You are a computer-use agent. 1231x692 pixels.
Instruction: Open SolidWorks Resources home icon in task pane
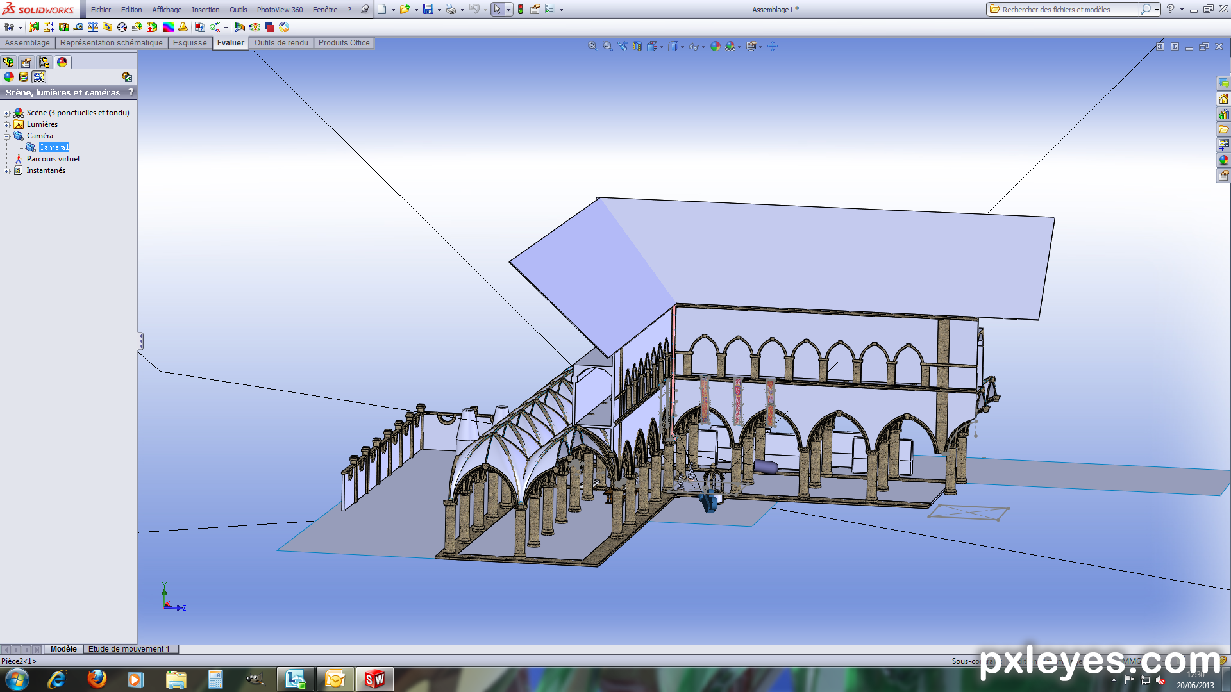[1223, 99]
